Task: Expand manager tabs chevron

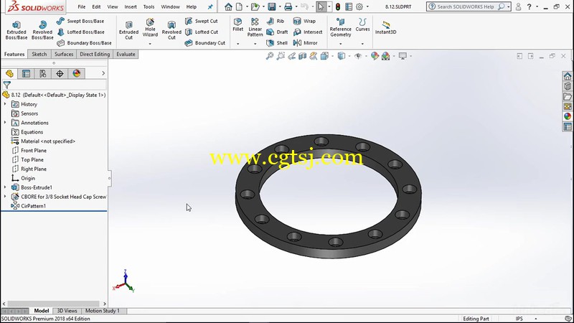Action: tap(103, 74)
